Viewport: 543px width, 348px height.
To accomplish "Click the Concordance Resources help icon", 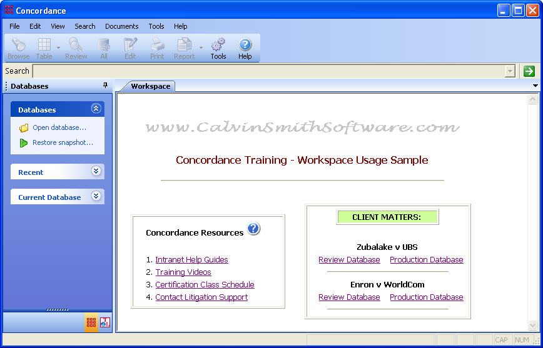I will pyautogui.click(x=253, y=229).
